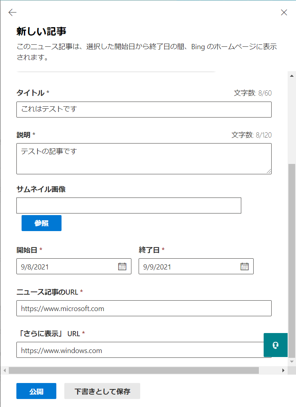The image size is (296, 407).
Task: Click the 終了日 date field
Action: click(188, 267)
